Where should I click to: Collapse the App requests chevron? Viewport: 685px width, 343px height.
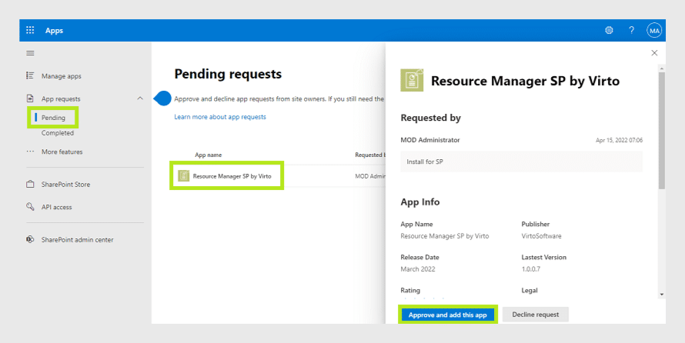pos(140,98)
